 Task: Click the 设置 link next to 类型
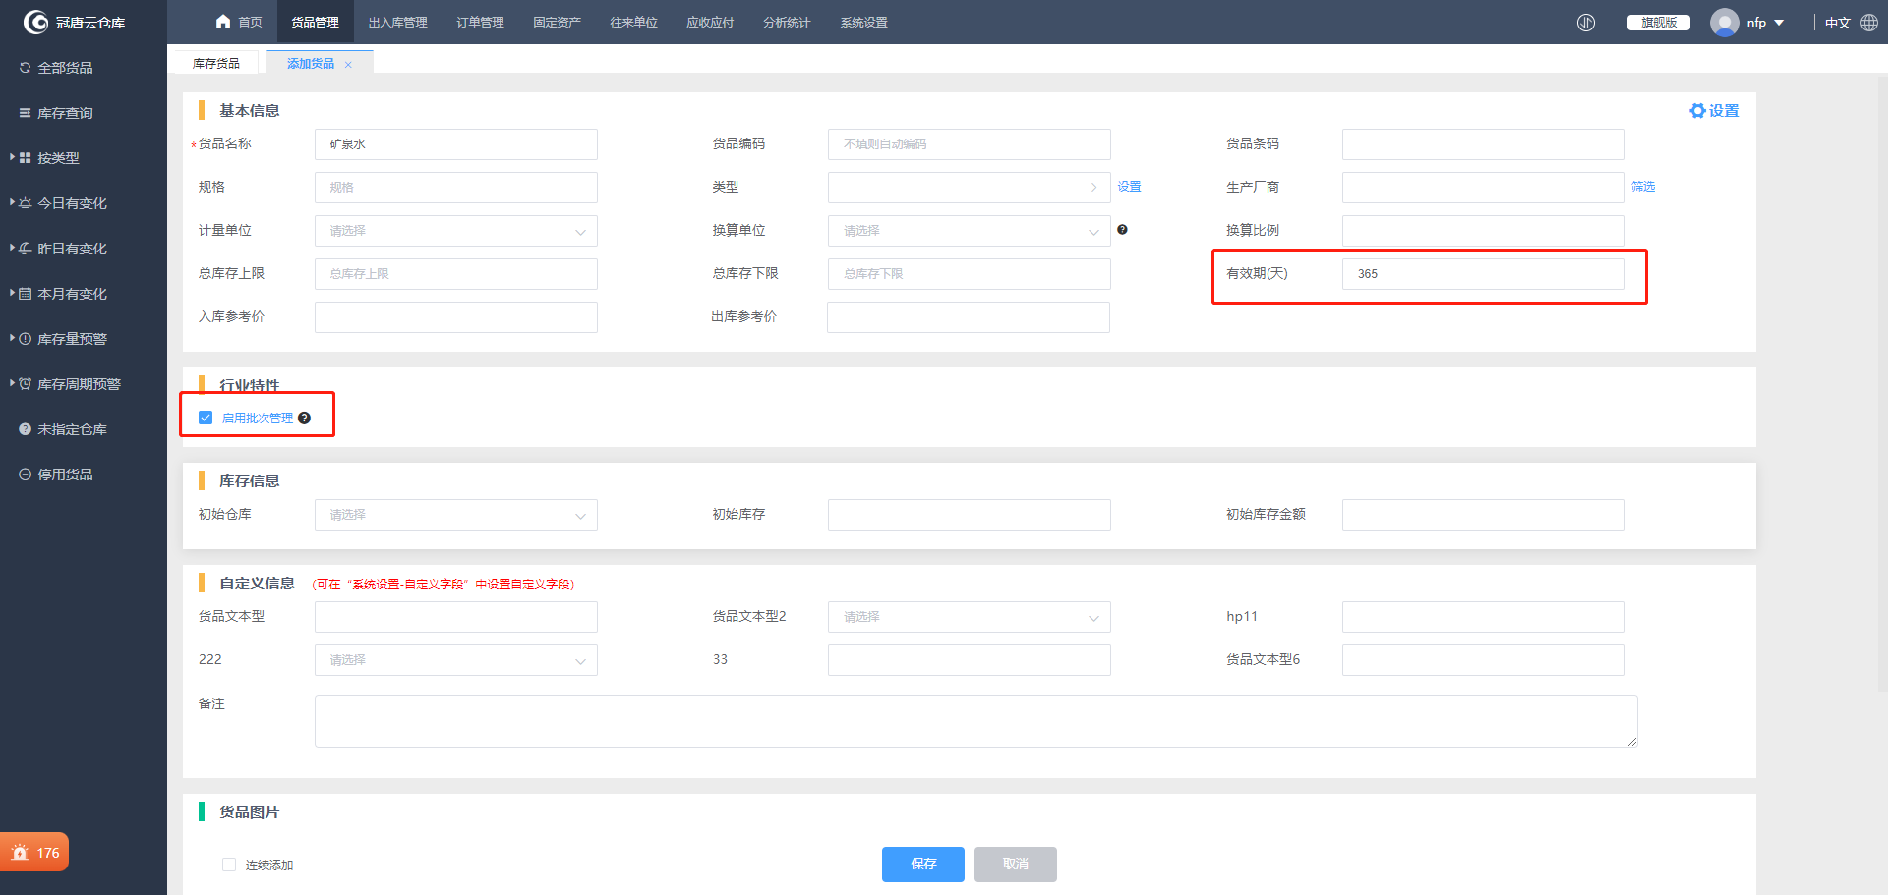pyautogui.click(x=1129, y=187)
